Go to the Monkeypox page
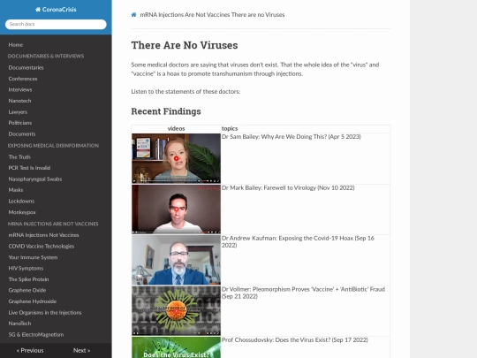This screenshot has width=477, height=358. (22, 212)
